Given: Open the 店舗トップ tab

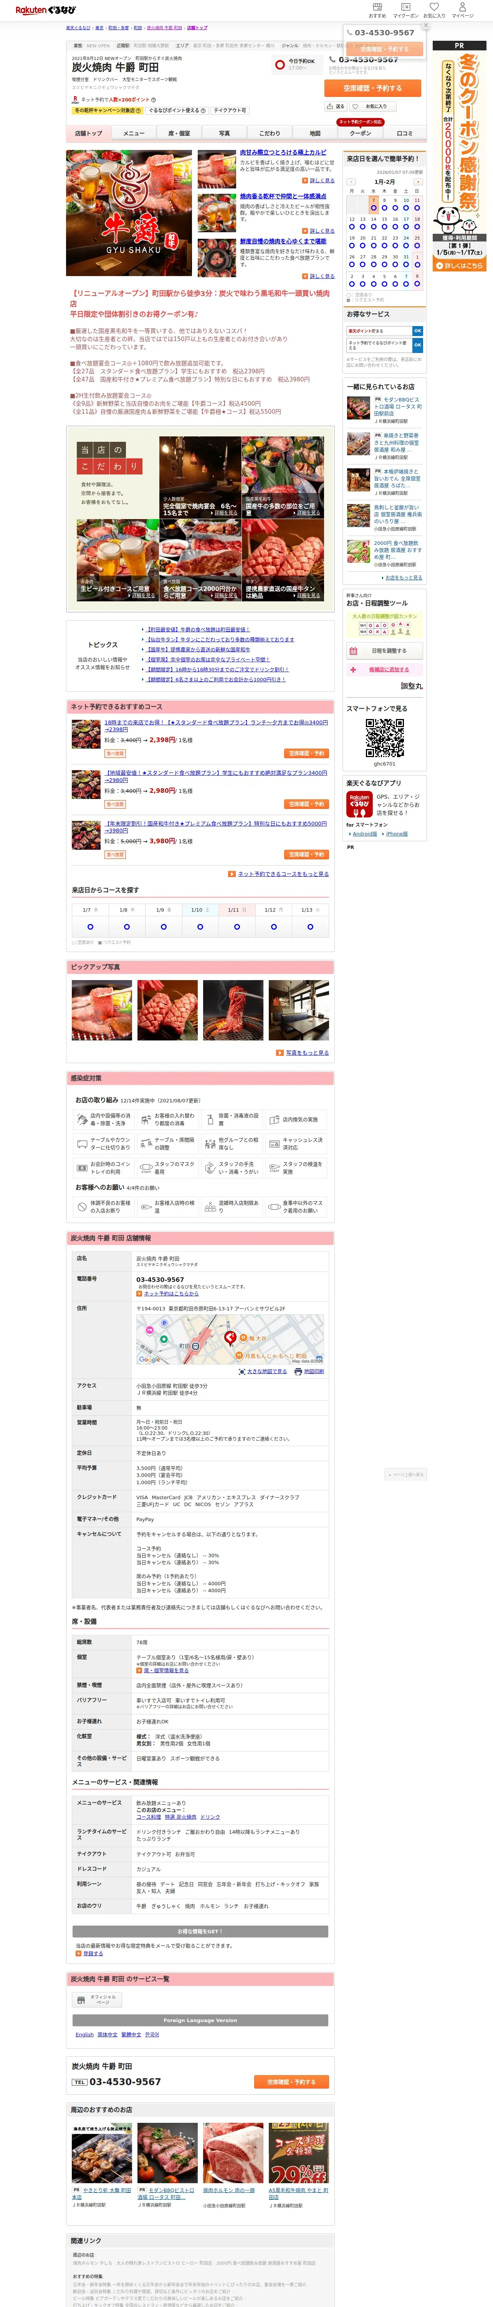Looking at the screenshot, I should (x=89, y=133).
